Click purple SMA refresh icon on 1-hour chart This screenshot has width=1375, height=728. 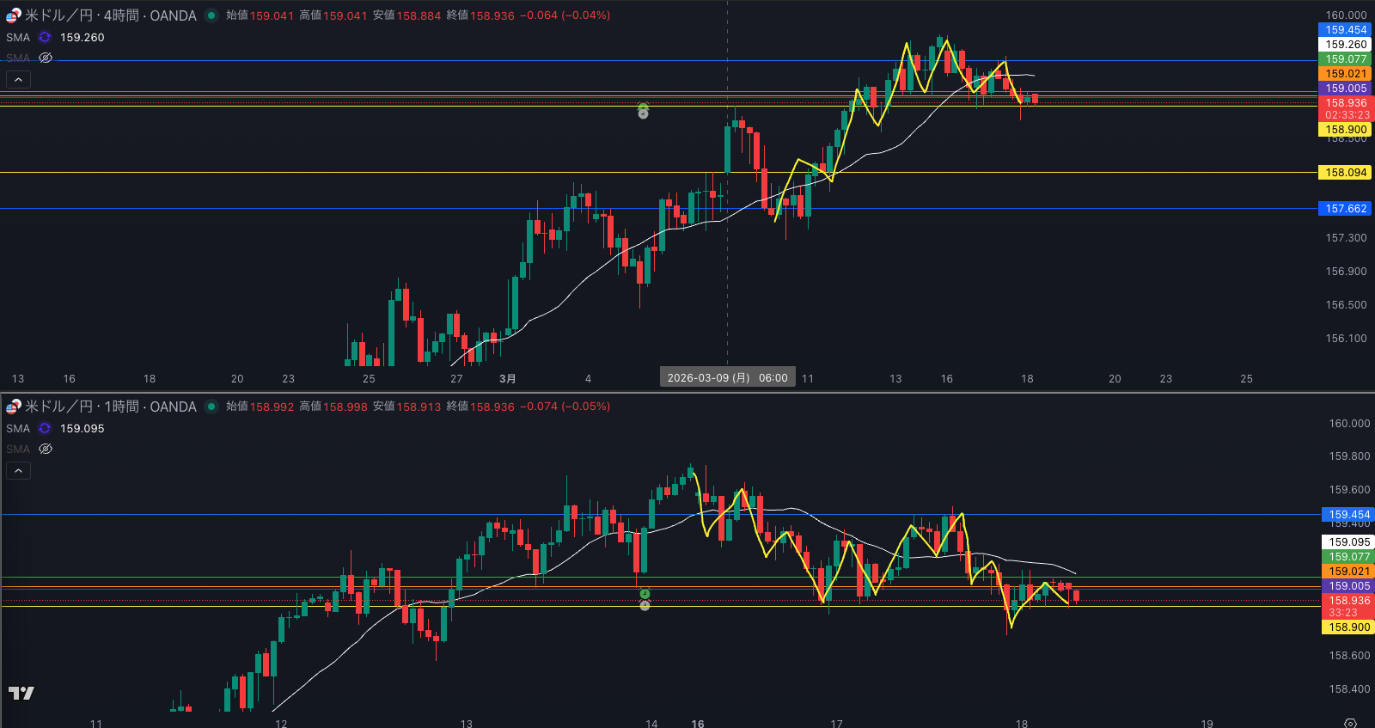(45, 429)
